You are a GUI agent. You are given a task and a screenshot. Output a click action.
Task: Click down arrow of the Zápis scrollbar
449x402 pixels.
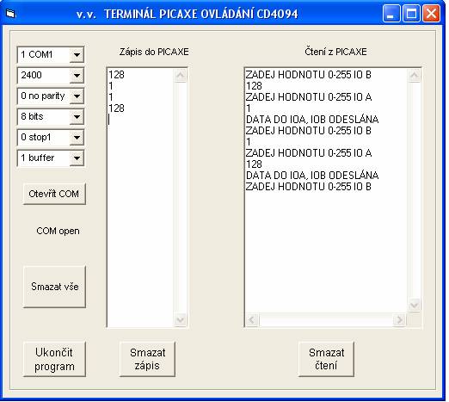click(181, 319)
